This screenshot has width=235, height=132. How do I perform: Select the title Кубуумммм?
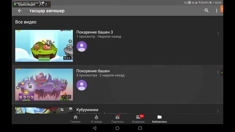click(87, 110)
